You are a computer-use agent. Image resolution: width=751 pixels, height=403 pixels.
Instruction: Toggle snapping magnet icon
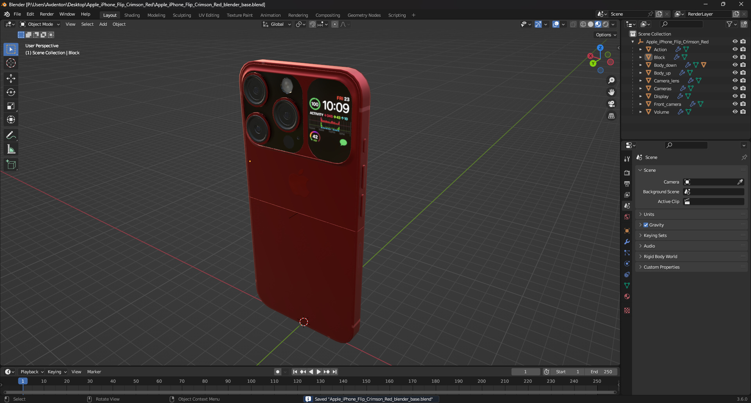(x=313, y=24)
